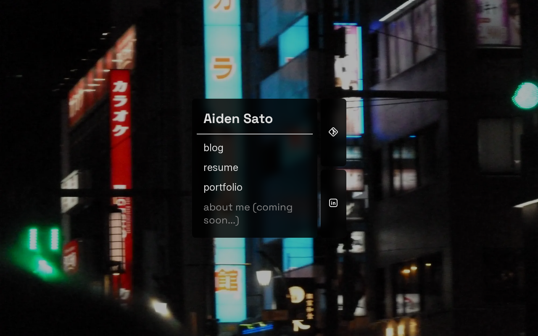The height and width of the screenshot is (336, 538).
Task: Open the blog link
Action: click(214, 148)
